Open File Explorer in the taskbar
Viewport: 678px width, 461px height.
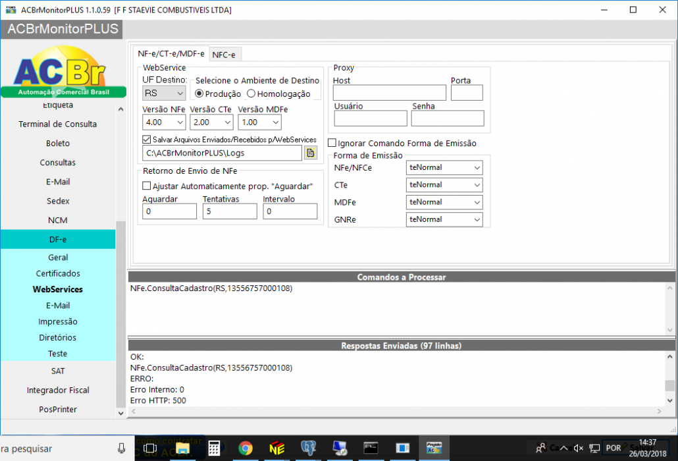click(182, 448)
